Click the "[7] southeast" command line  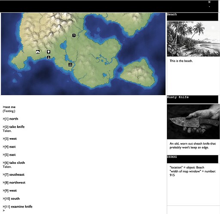click(14, 175)
